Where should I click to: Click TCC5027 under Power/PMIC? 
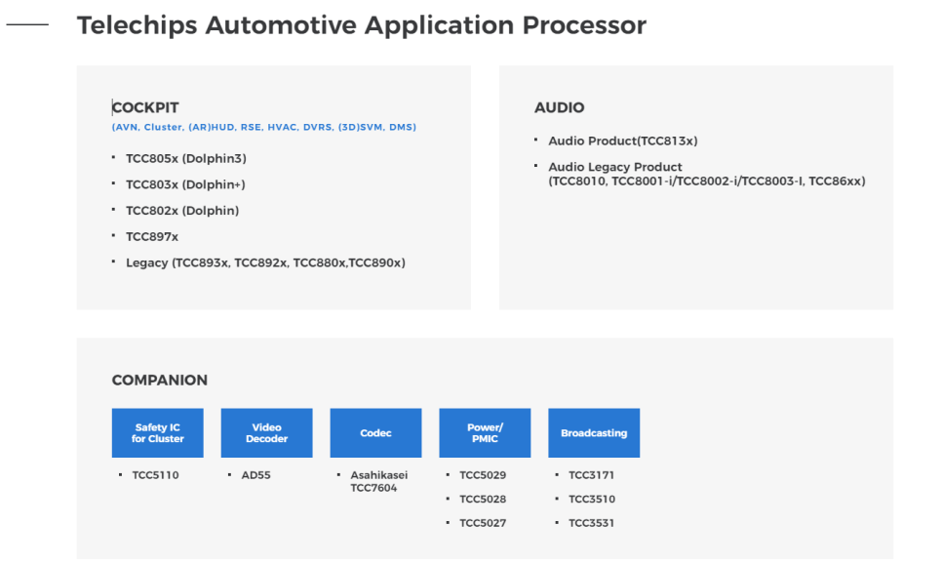483,523
